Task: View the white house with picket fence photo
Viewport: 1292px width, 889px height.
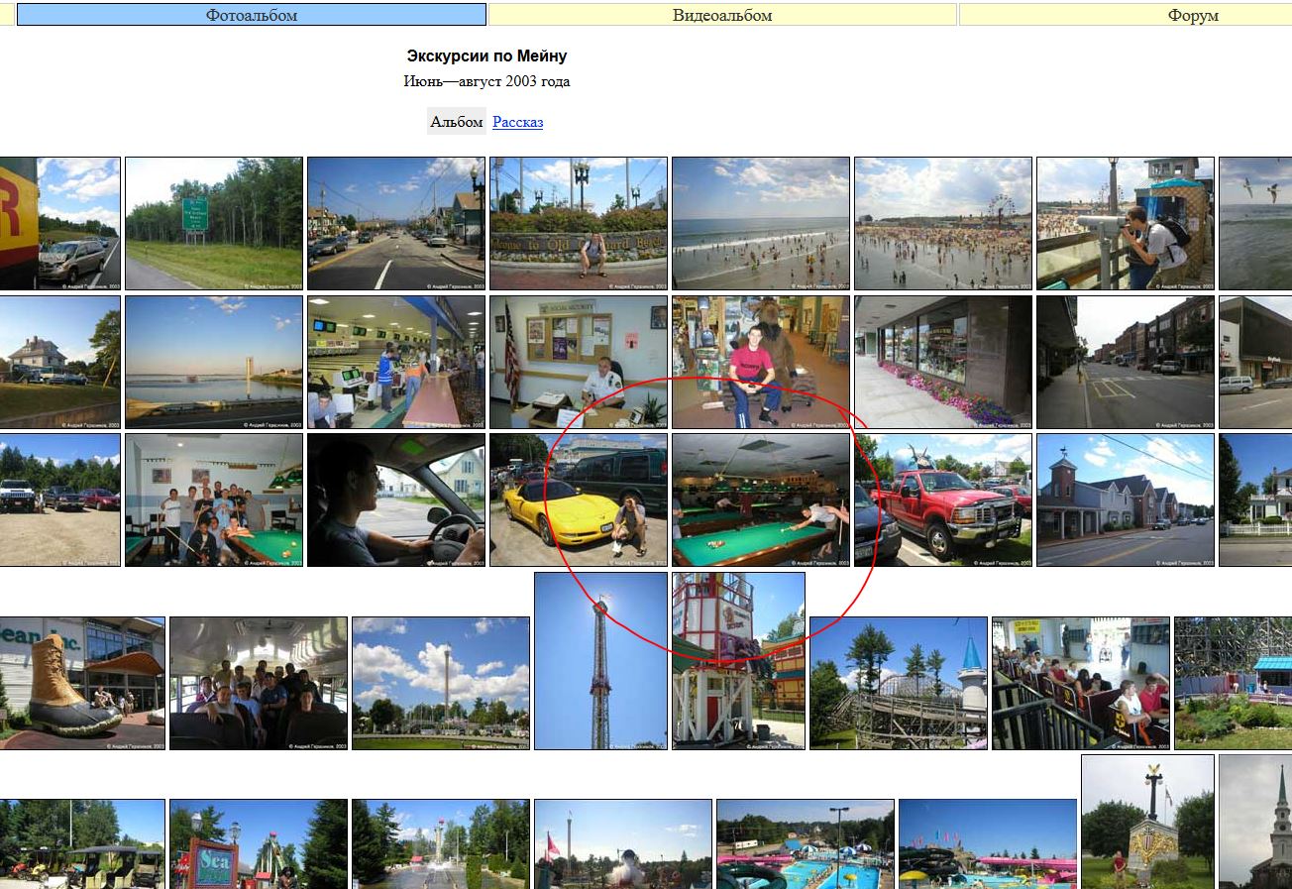Action: 1255,500
